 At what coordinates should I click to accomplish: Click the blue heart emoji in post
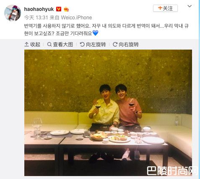96,33
